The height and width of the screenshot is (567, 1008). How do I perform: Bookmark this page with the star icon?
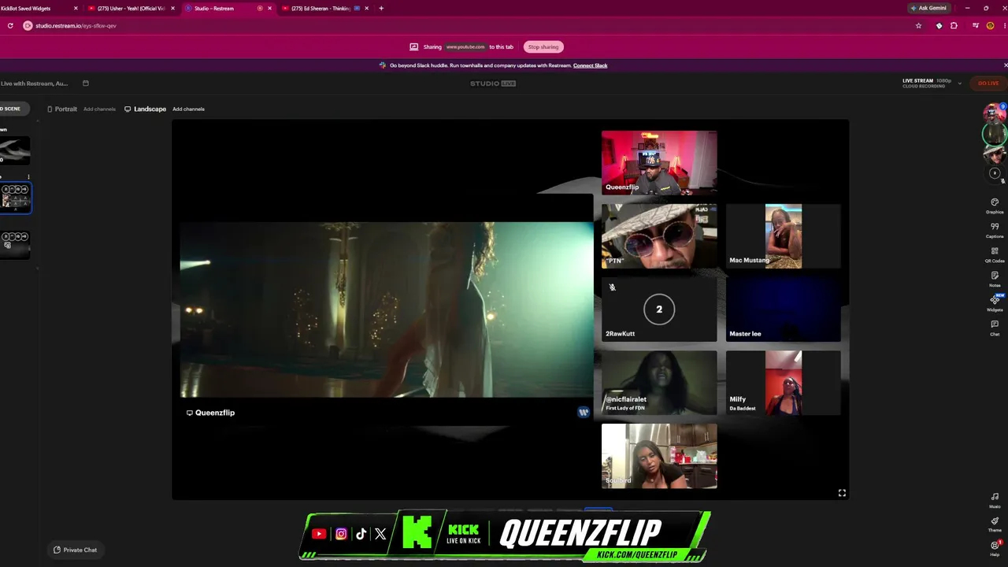[x=918, y=25]
